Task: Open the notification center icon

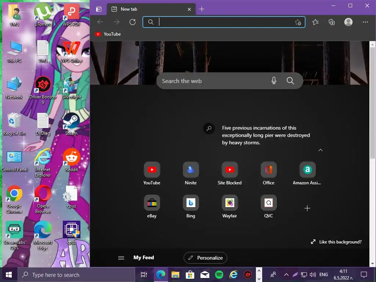Action: pyautogui.click(x=364, y=275)
